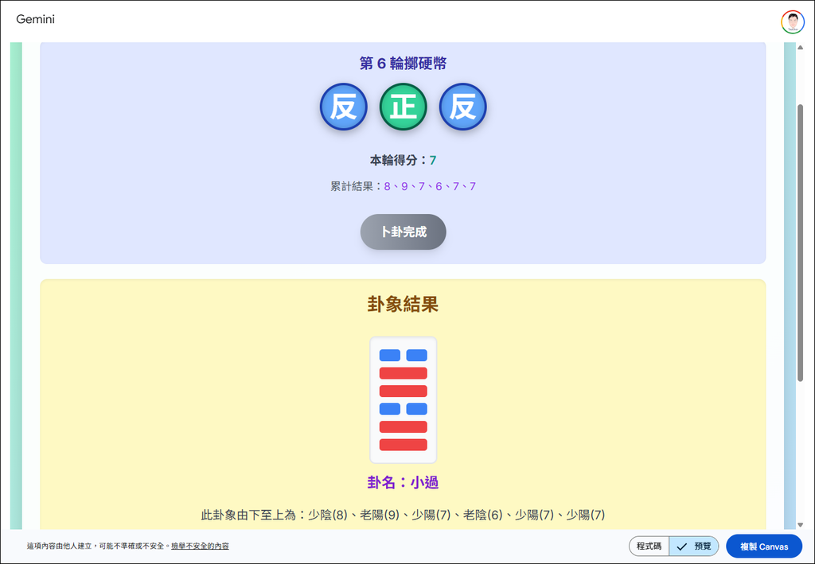Click the hexagram diagram card

[404, 400]
